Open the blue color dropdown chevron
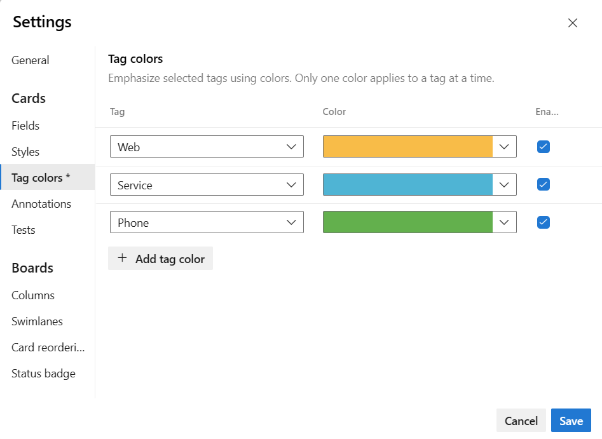The width and height of the screenshot is (602, 439). click(504, 185)
